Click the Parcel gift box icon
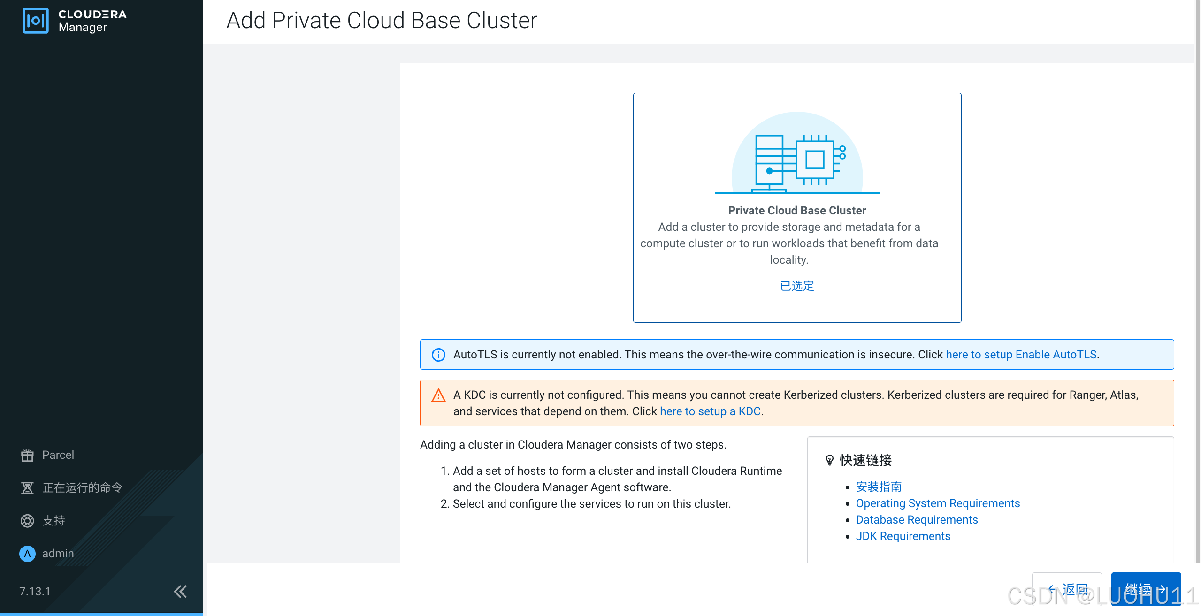1201x616 pixels. click(x=27, y=455)
